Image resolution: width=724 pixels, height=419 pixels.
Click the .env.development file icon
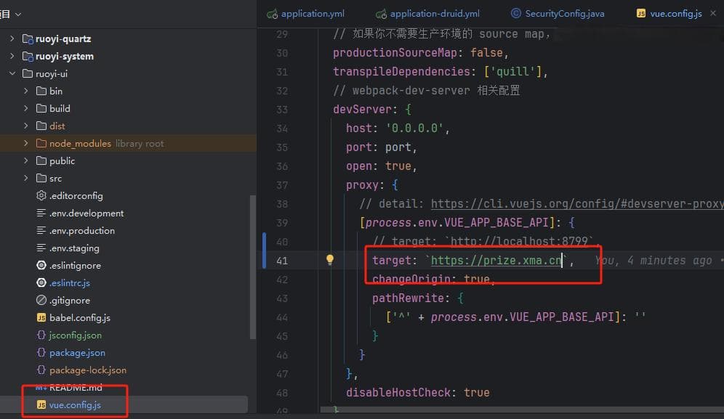pos(41,213)
